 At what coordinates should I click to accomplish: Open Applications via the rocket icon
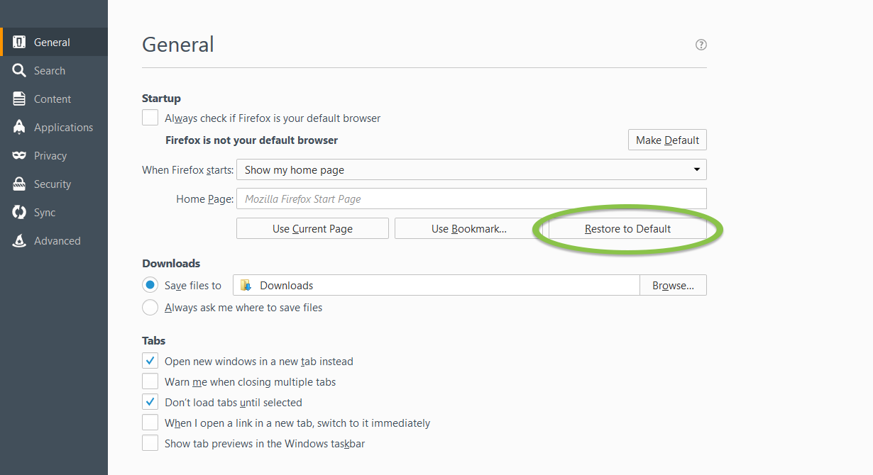pos(19,128)
